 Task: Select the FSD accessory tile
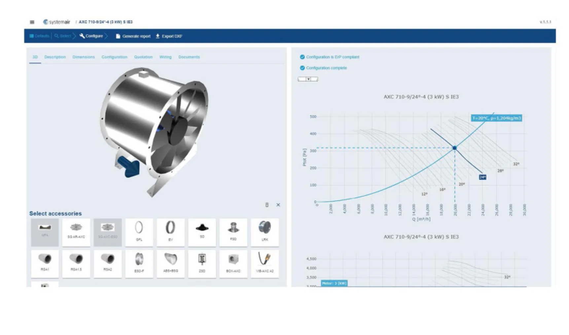pos(233,232)
